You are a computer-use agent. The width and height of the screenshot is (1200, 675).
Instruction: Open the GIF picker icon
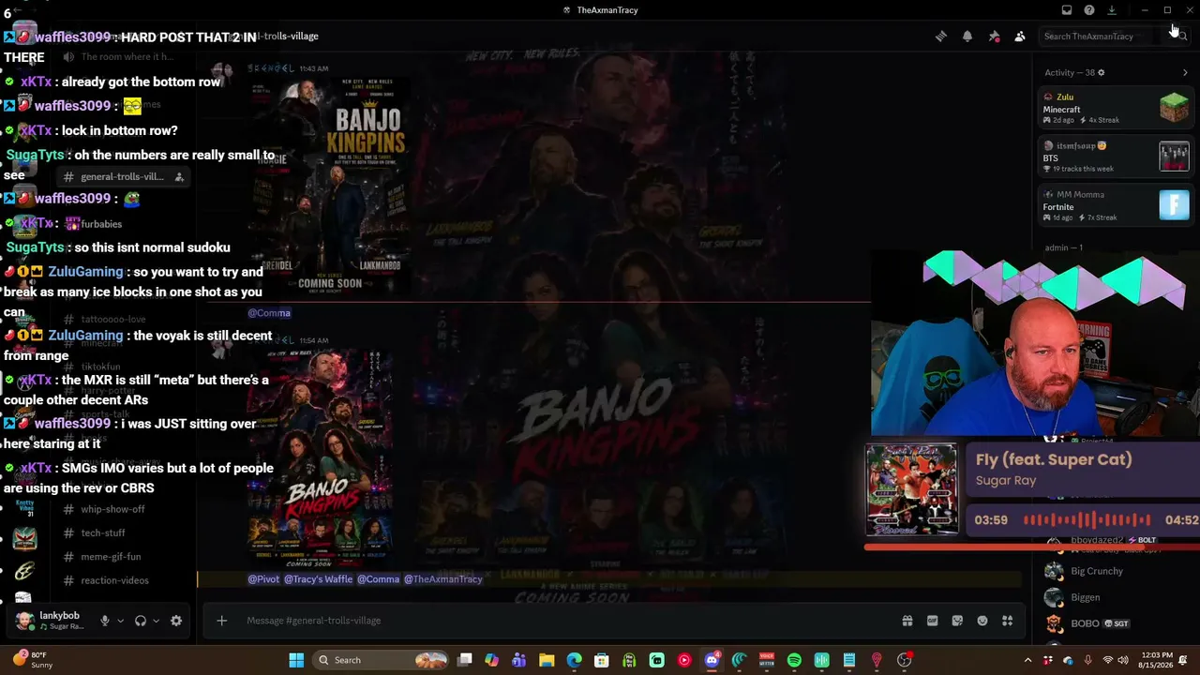(932, 621)
